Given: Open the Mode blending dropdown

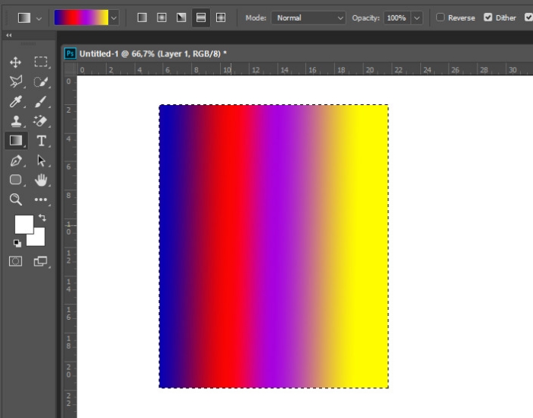Looking at the screenshot, I should click(308, 18).
